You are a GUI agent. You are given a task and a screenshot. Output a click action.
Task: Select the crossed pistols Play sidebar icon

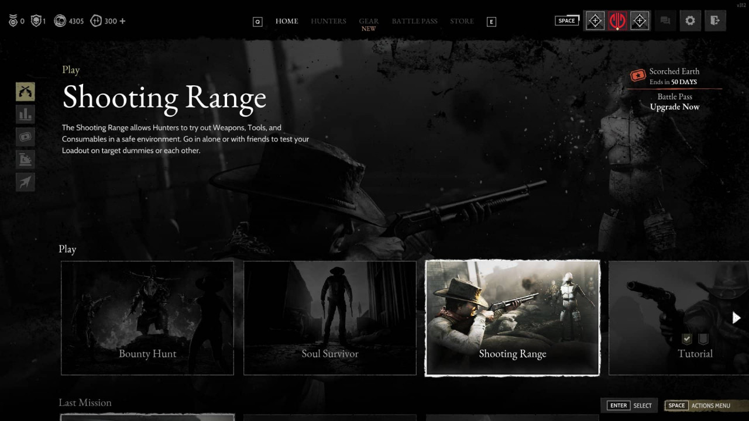[x=25, y=91]
